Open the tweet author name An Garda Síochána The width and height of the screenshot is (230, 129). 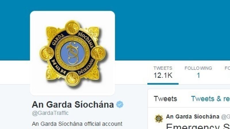pyautogui.click(x=193, y=117)
